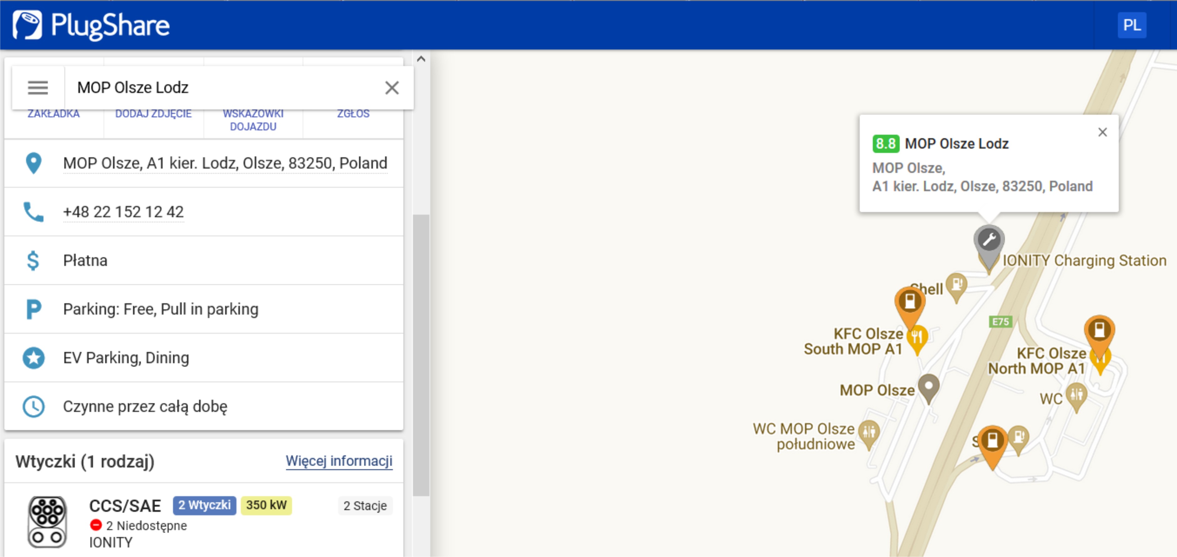Click the red unavailable status icon
This screenshot has height=557, width=1177.
click(95, 525)
